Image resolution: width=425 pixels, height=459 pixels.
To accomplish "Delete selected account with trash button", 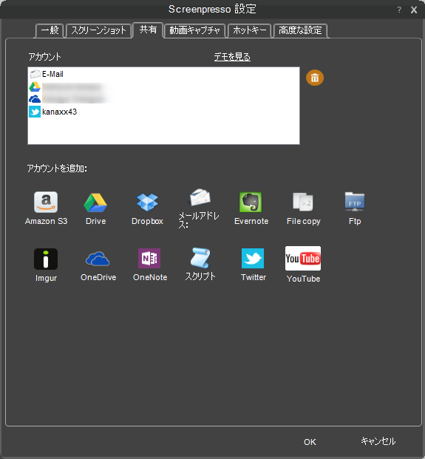I will pos(315,78).
